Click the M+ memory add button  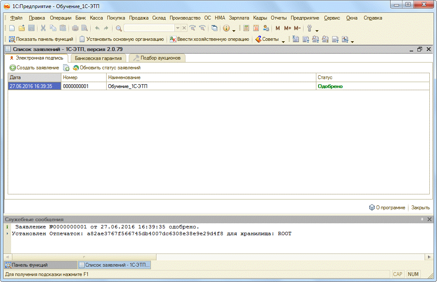point(288,28)
